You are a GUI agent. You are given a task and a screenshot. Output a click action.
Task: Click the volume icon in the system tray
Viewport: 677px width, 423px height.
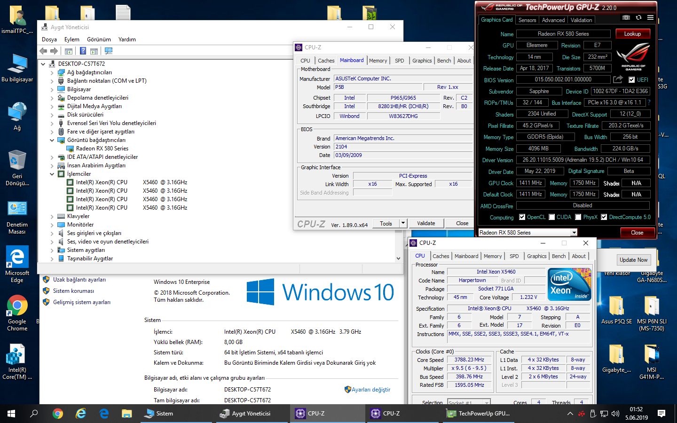click(615, 414)
